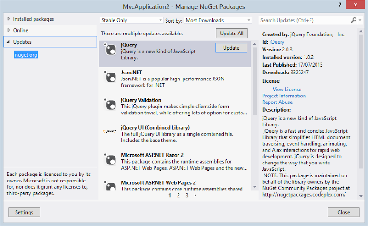The height and width of the screenshot is (226, 368).
Task: Select the jQuery Validation package title
Action: (x=141, y=100)
